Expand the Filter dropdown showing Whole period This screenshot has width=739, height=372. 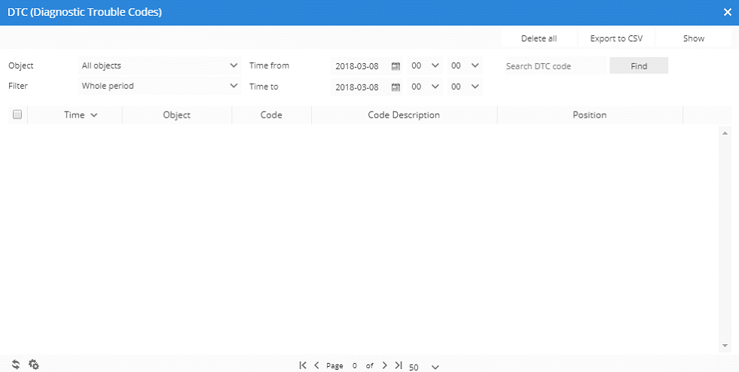159,86
